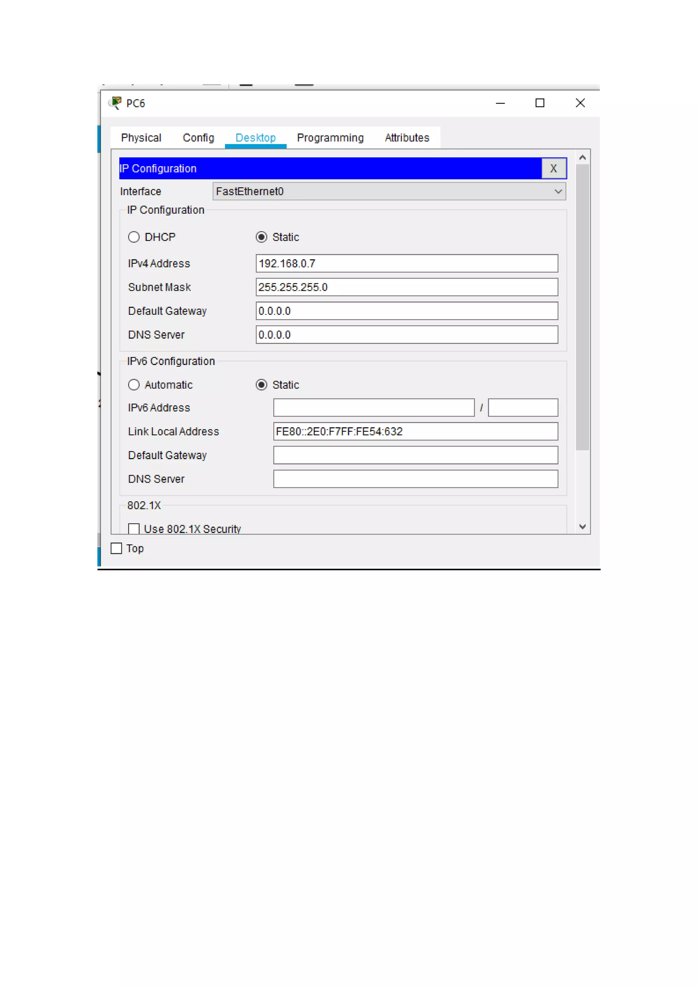Click the IPv4 Address field
The image size is (698, 987).
pyautogui.click(x=407, y=263)
